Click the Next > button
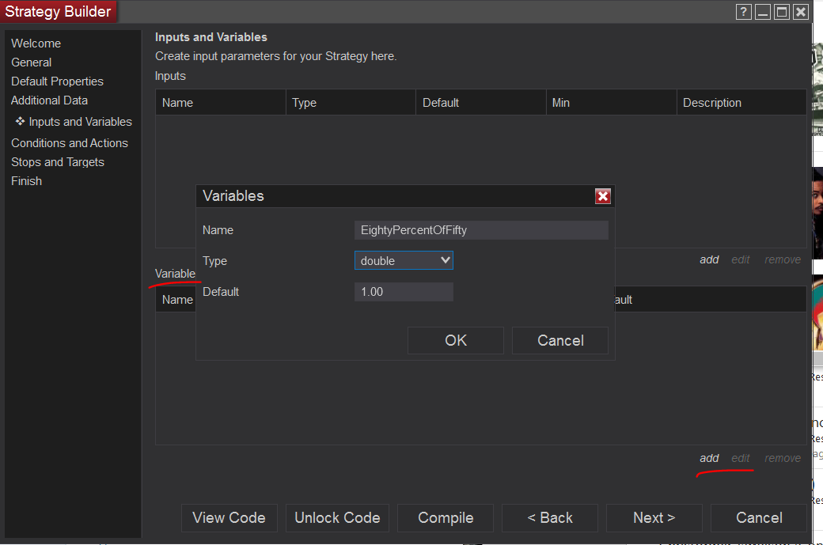Screen dimensions: 823x545 coord(654,518)
